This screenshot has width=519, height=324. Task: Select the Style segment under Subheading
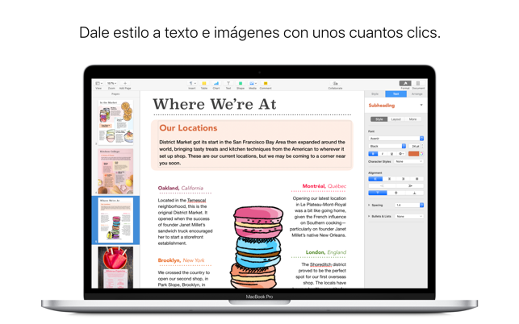pyautogui.click(x=379, y=119)
